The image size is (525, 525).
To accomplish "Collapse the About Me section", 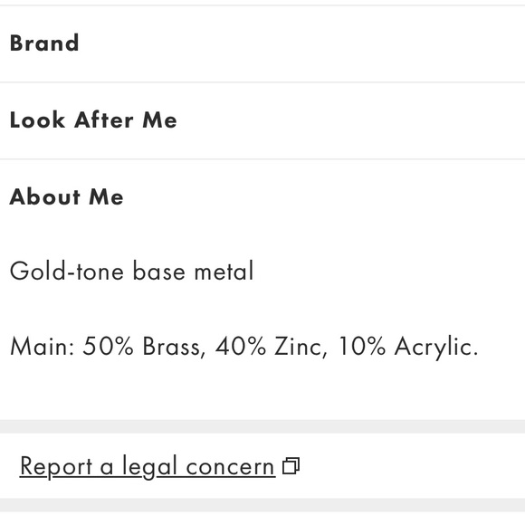I will [262, 197].
